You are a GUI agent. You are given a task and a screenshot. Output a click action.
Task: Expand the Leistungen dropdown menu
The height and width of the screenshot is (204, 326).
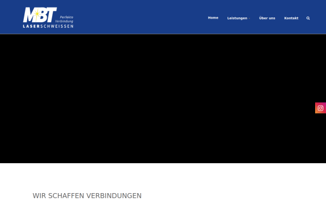pos(239,18)
